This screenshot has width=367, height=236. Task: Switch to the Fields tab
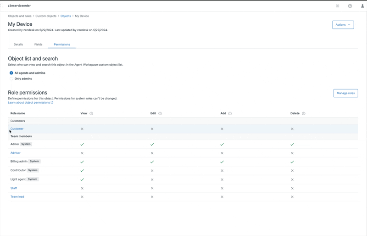pyautogui.click(x=39, y=44)
